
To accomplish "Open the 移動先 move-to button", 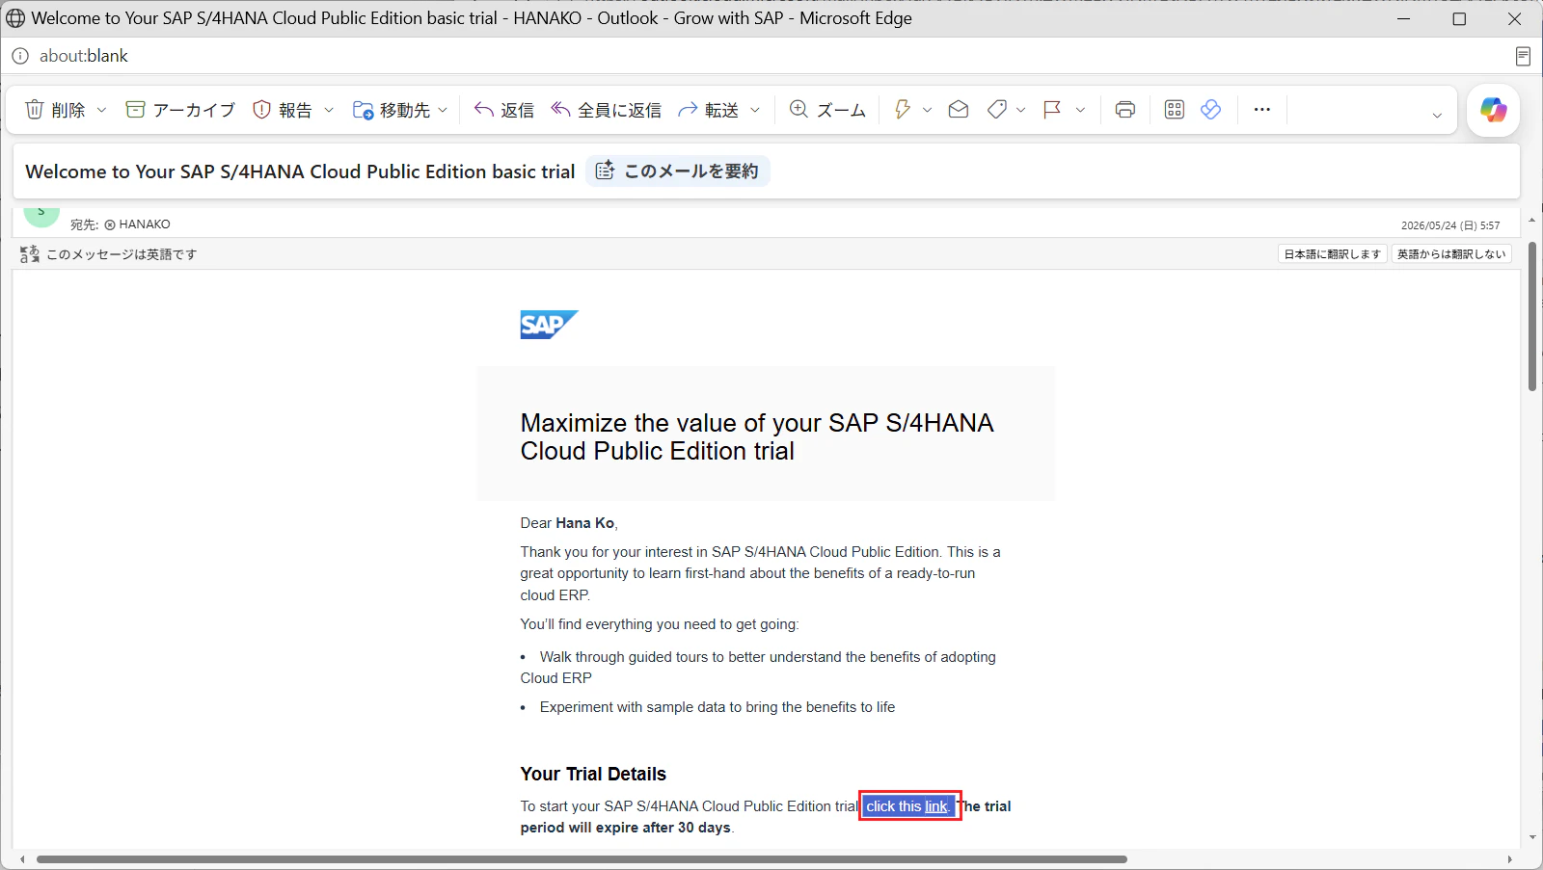I will click(x=392, y=110).
